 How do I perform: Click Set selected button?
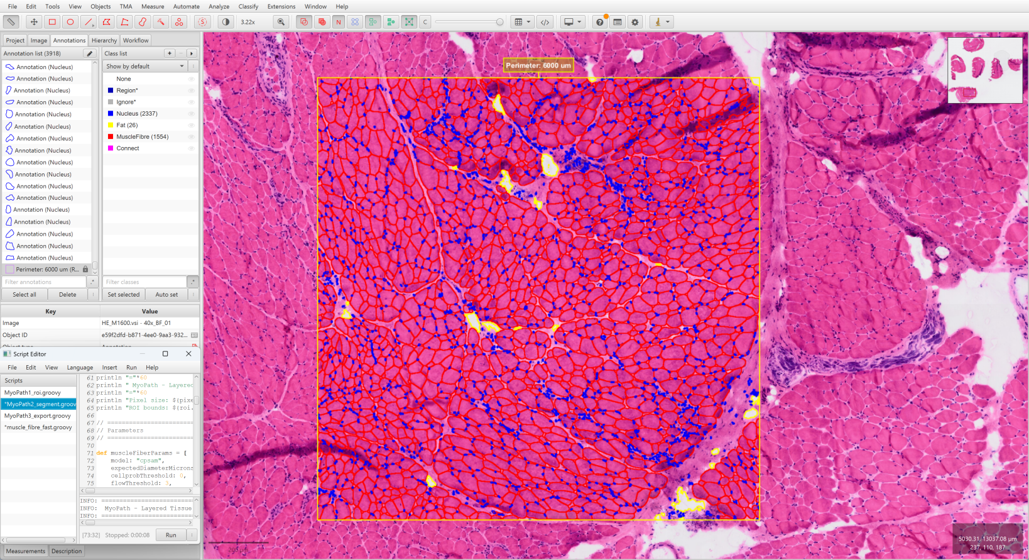(124, 294)
